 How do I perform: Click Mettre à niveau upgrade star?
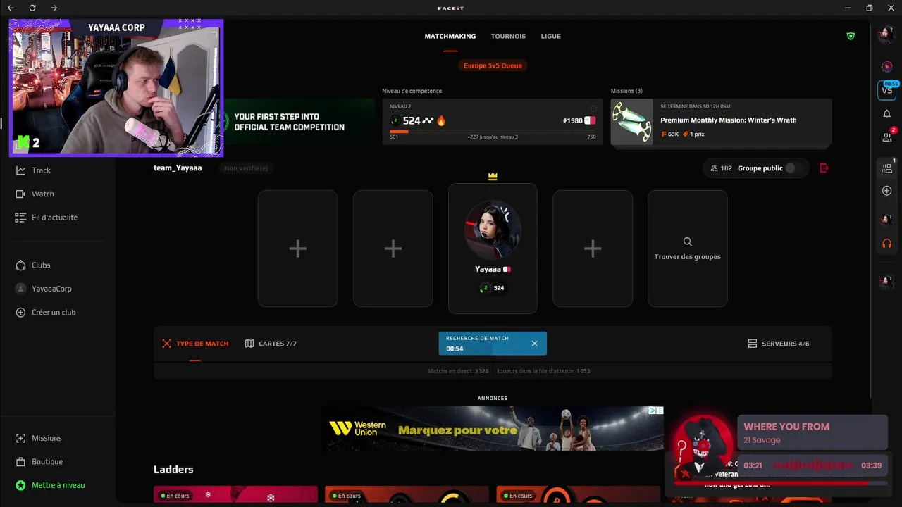[20, 485]
